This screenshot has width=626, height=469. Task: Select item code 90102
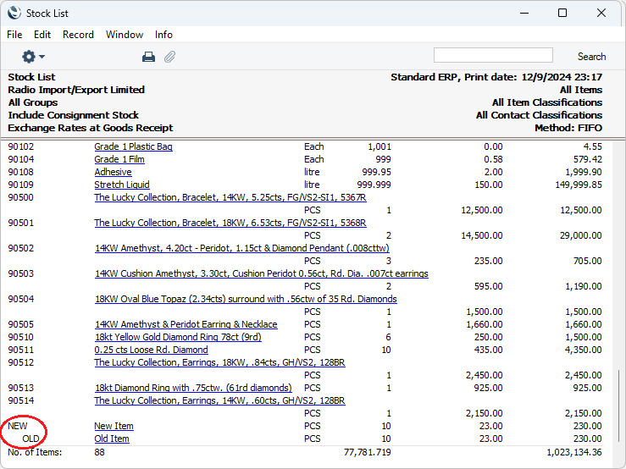pos(21,146)
